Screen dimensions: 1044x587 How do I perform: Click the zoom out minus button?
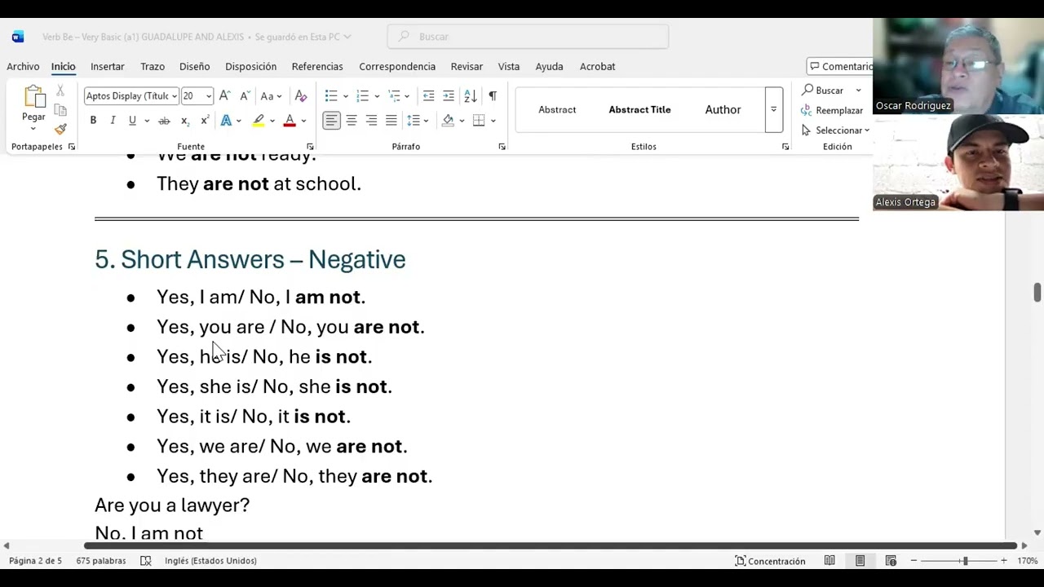tap(914, 561)
